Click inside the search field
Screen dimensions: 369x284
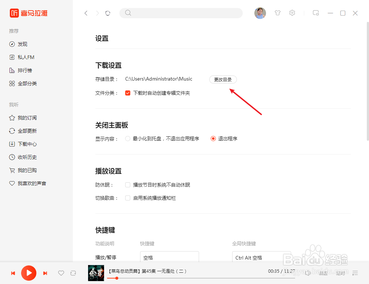(x=181, y=13)
